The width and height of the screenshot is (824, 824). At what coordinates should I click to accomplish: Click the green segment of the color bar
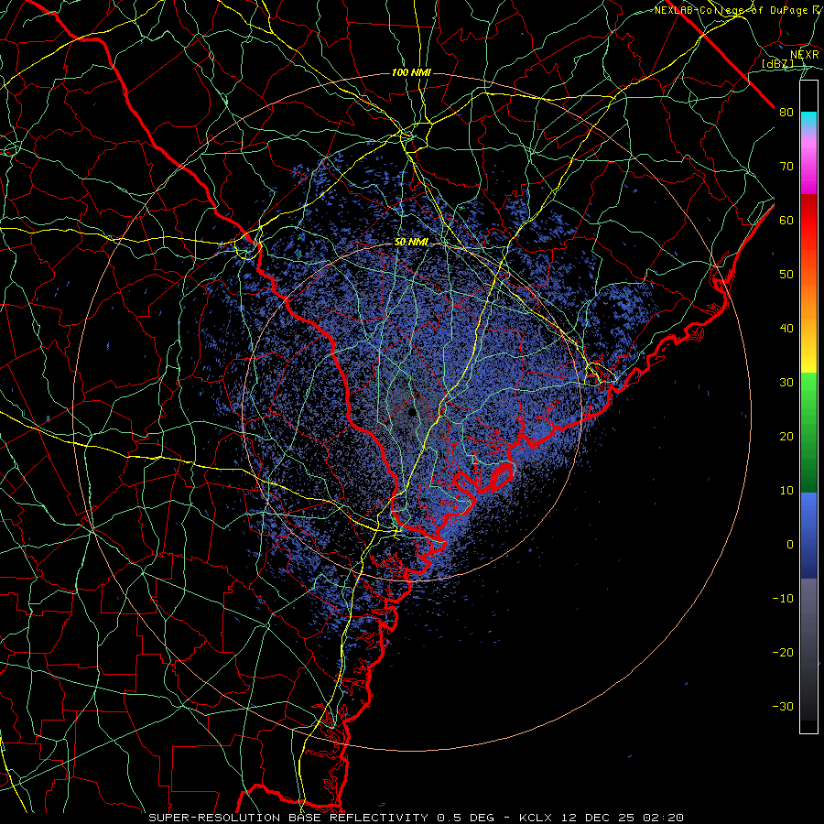pos(808,432)
